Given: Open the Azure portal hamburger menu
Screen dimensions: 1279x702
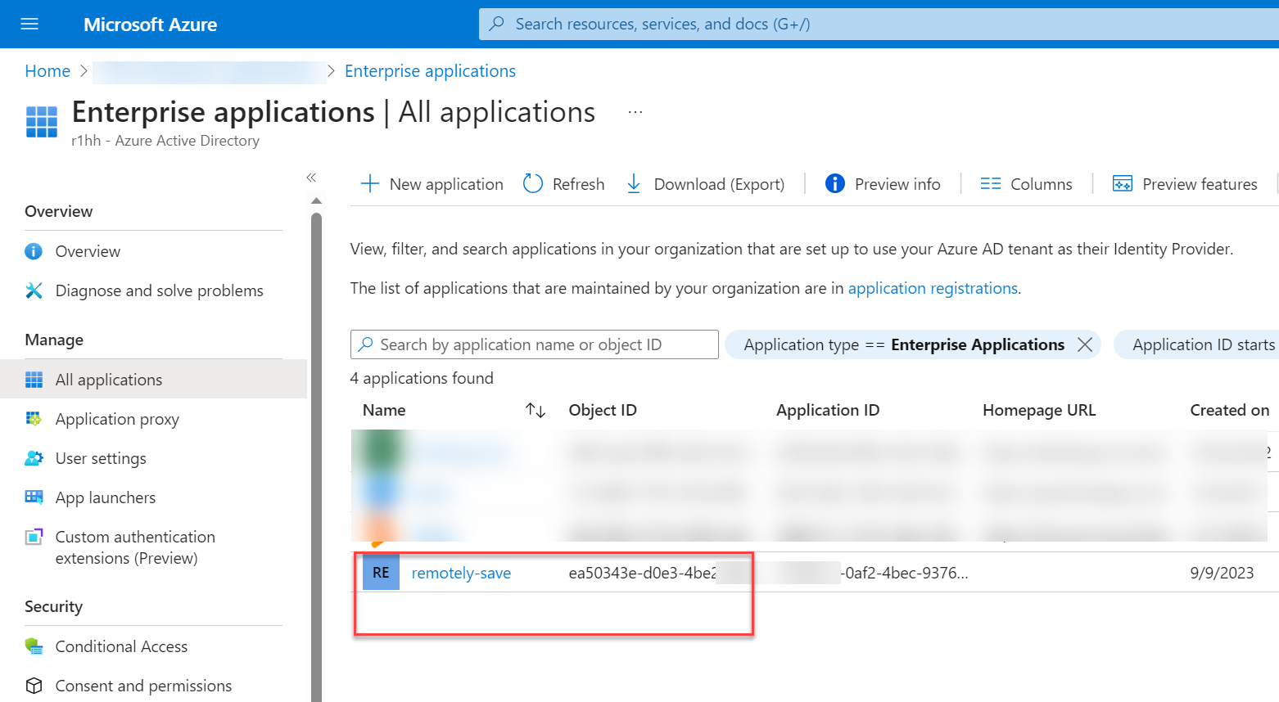Looking at the screenshot, I should click(x=29, y=24).
